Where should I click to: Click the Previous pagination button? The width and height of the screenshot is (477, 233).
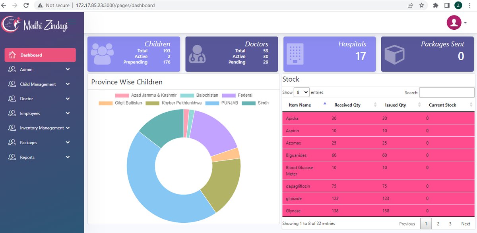407,224
